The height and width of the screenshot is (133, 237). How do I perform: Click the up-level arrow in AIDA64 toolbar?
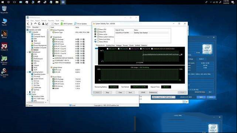[x=36, y=24]
